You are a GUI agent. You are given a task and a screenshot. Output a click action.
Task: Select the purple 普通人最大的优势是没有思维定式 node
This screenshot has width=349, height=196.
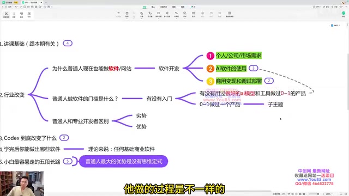click(124, 161)
